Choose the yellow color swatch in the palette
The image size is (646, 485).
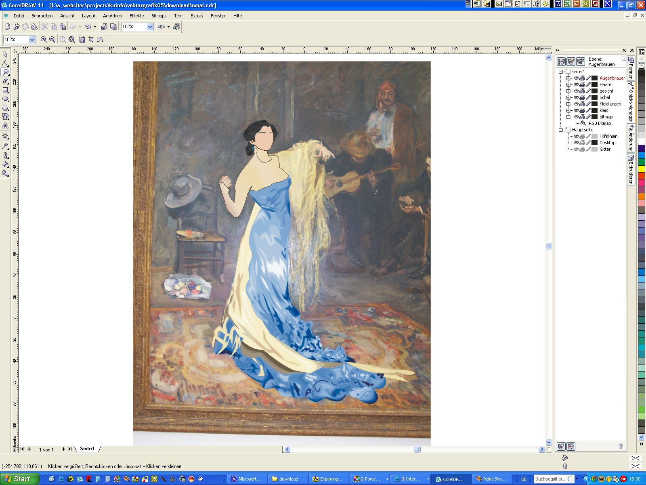coord(641,169)
